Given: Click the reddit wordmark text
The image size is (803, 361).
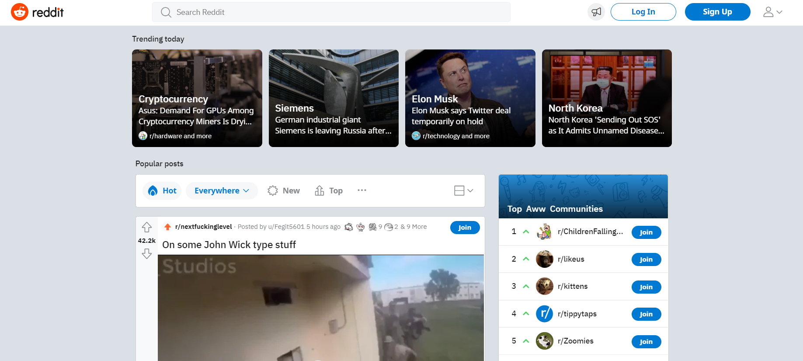Looking at the screenshot, I should click(48, 12).
